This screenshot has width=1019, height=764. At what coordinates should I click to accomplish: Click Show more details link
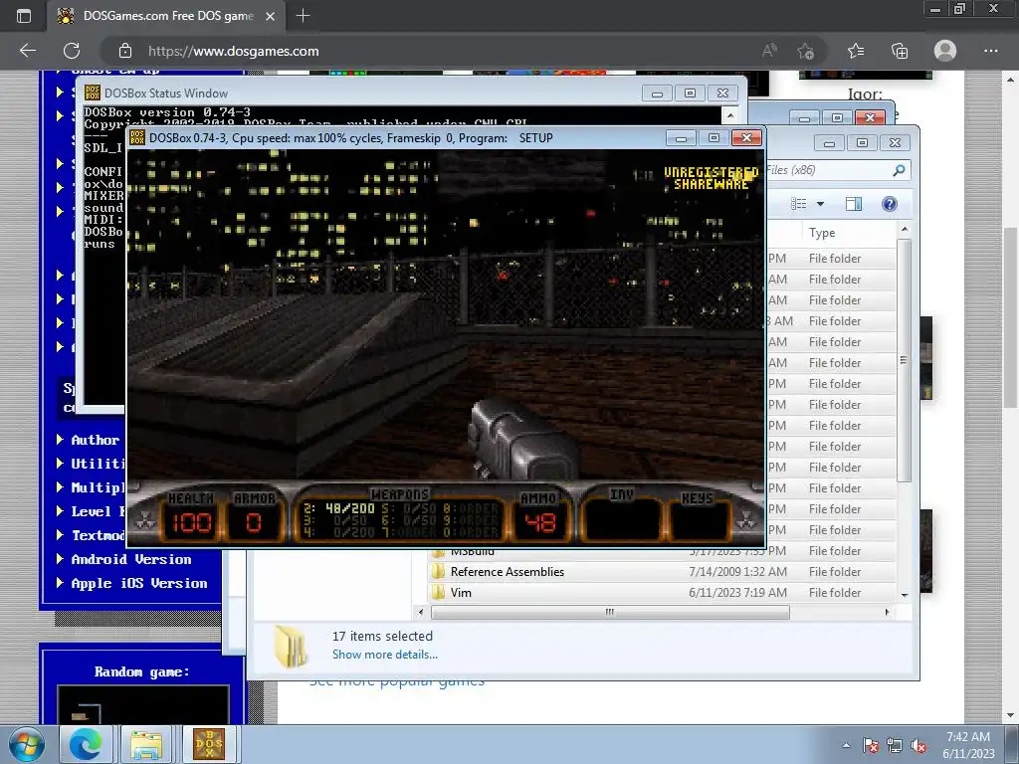click(385, 655)
